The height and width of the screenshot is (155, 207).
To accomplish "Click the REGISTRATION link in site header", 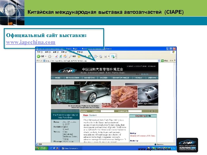I will [141, 66].
